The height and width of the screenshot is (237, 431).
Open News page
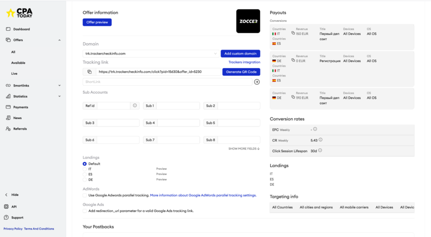coord(17,118)
